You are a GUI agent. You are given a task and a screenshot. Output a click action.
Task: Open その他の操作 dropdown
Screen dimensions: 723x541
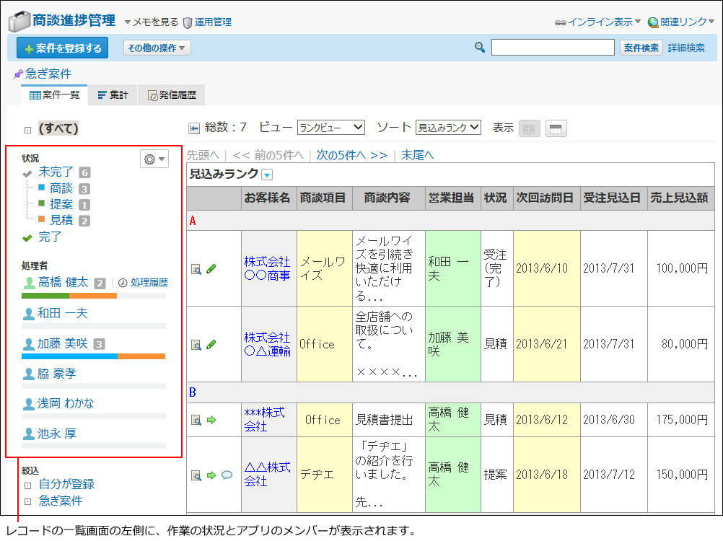157,48
